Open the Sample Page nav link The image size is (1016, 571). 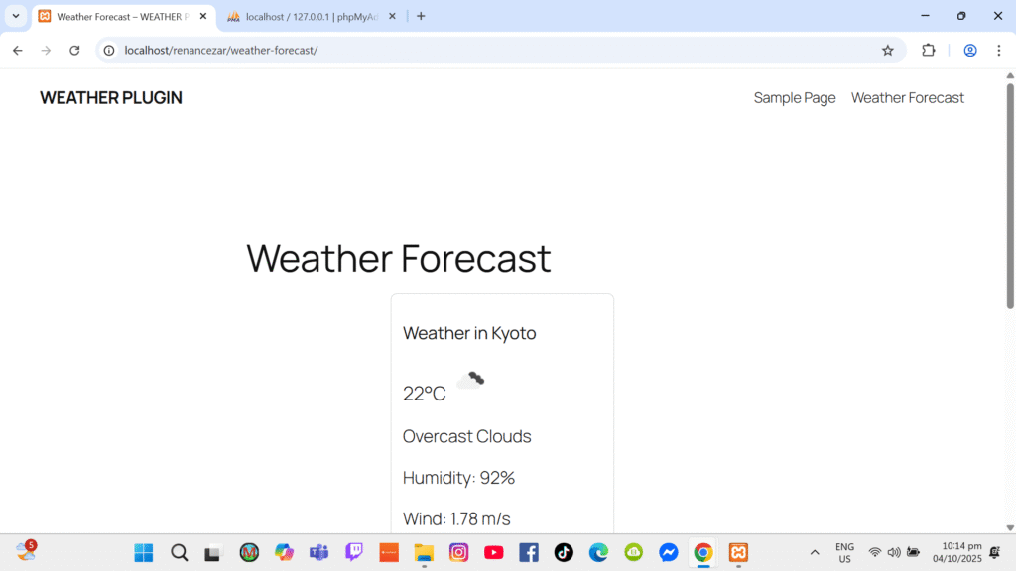click(x=794, y=98)
